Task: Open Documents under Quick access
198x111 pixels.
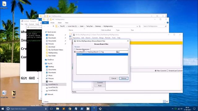Action: click(x=52, y=41)
